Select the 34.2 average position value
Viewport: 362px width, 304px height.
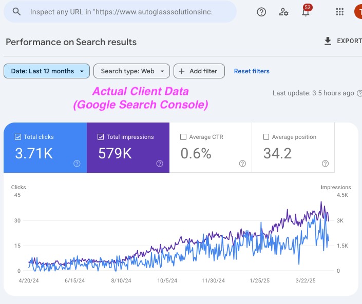(277, 153)
